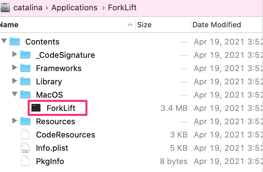Click the Info.plist file icon
Image resolution: width=263 pixels, height=172 pixels.
(25, 147)
